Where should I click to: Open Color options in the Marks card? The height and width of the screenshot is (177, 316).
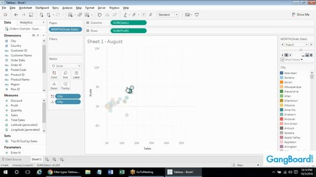pyautogui.click(x=54, y=75)
